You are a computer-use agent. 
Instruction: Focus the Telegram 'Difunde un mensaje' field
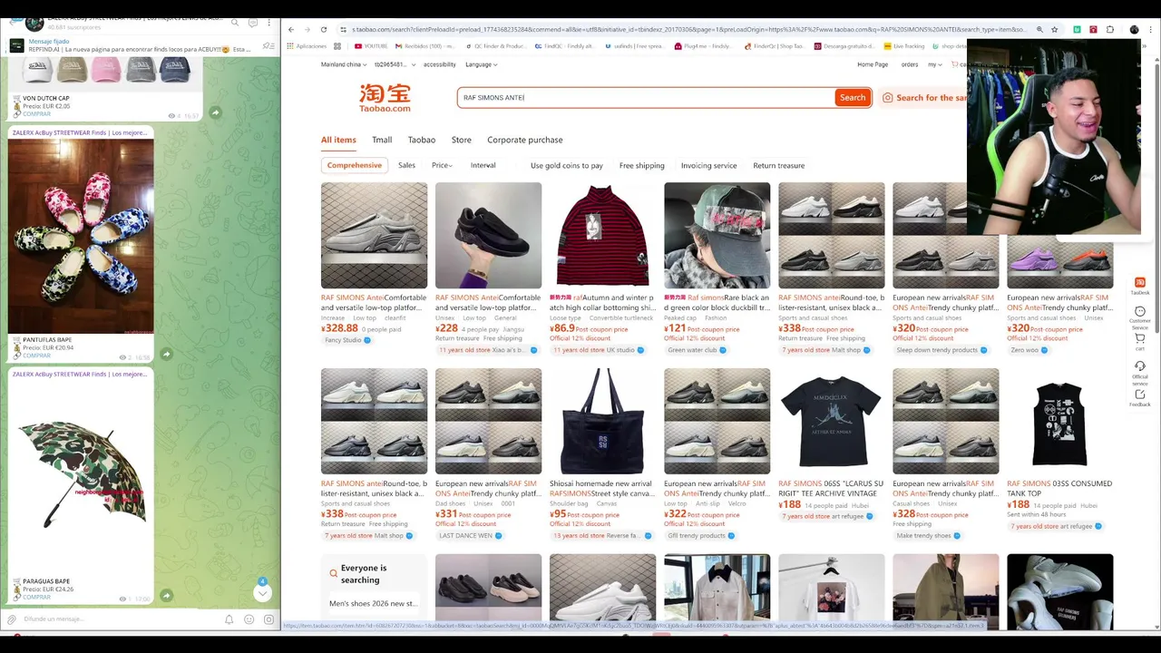(x=118, y=619)
